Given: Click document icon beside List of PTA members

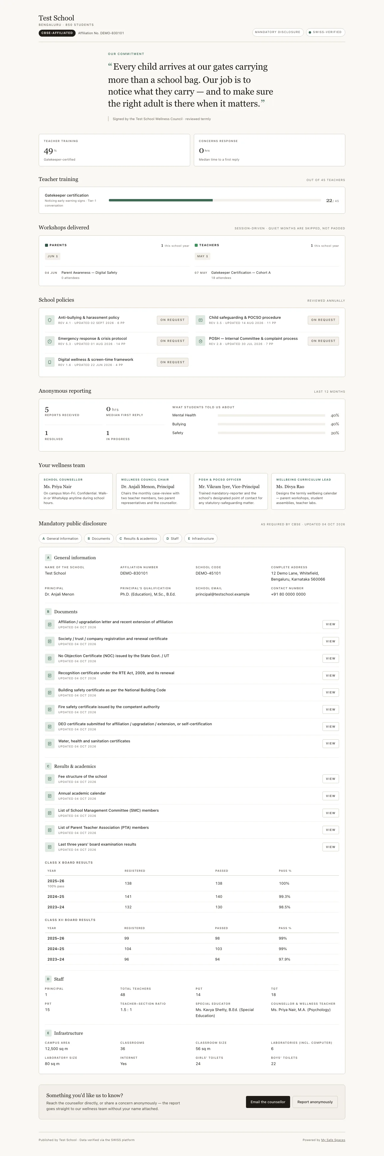Looking at the screenshot, I should [x=49, y=830].
